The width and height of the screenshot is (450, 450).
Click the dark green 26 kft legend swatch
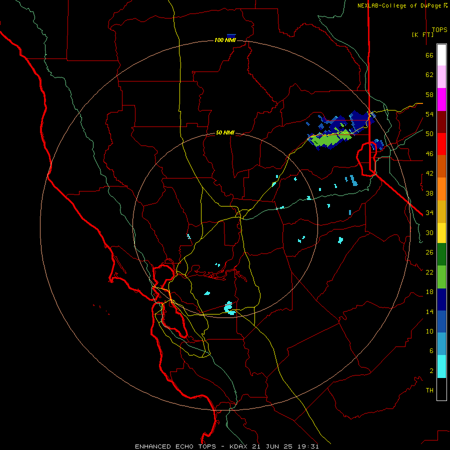pyautogui.click(x=441, y=254)
